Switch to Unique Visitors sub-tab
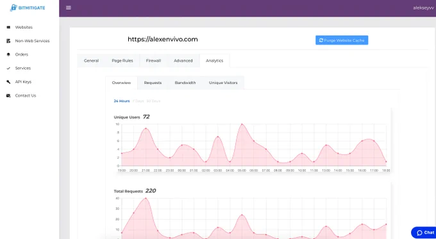 [x=223, y=83]
